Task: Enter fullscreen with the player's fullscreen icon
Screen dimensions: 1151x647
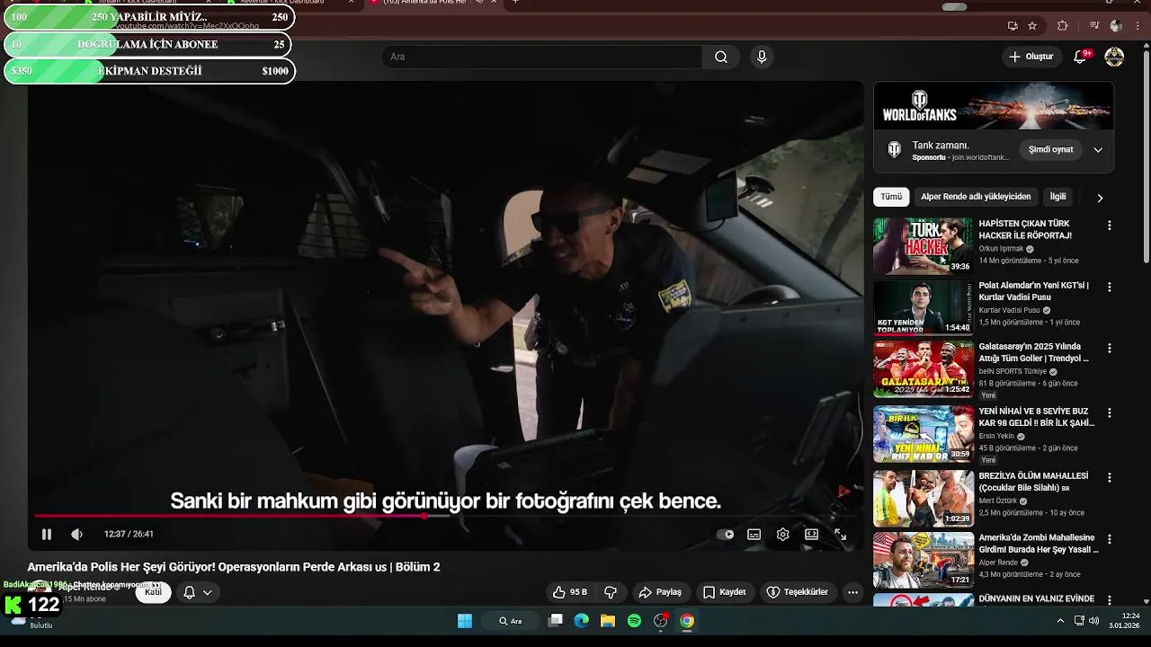Action: point(840,534)
